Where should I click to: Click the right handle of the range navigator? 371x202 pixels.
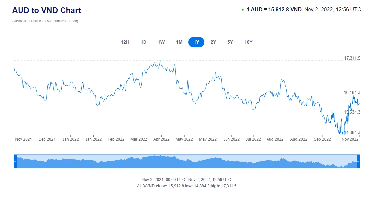click(358, 161)
